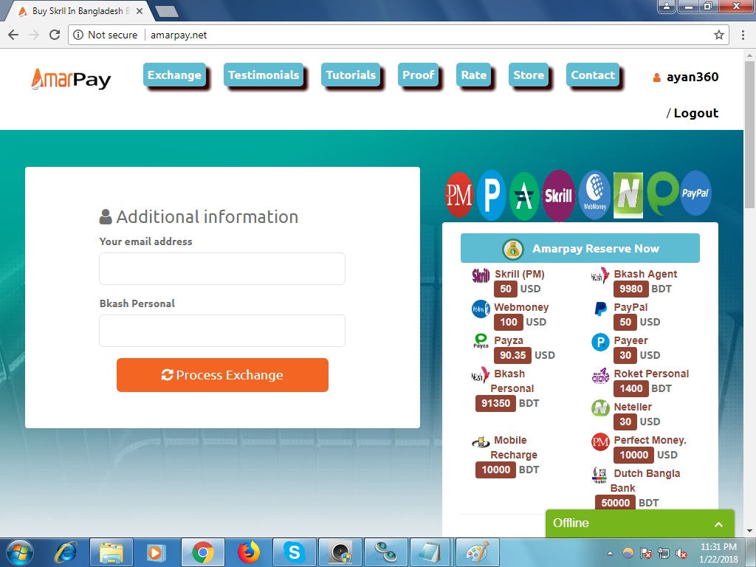
Task: Reload the page in Chrome
Action: pyautogui.click(x=55, y=35)
